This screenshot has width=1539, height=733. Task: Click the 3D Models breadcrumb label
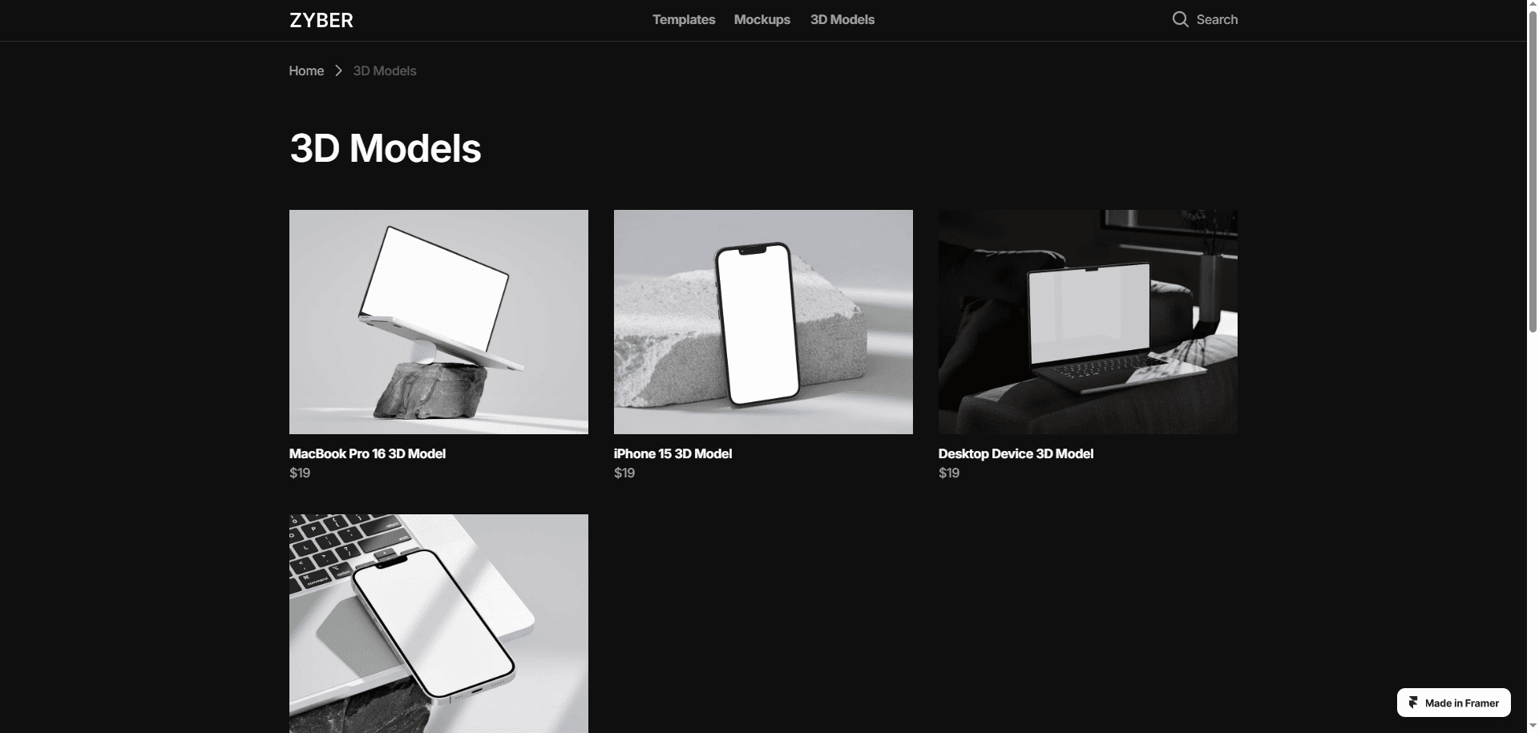click(x=385, y=70)
